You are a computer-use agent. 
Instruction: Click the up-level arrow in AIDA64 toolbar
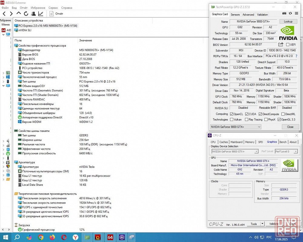coord(18,13)
